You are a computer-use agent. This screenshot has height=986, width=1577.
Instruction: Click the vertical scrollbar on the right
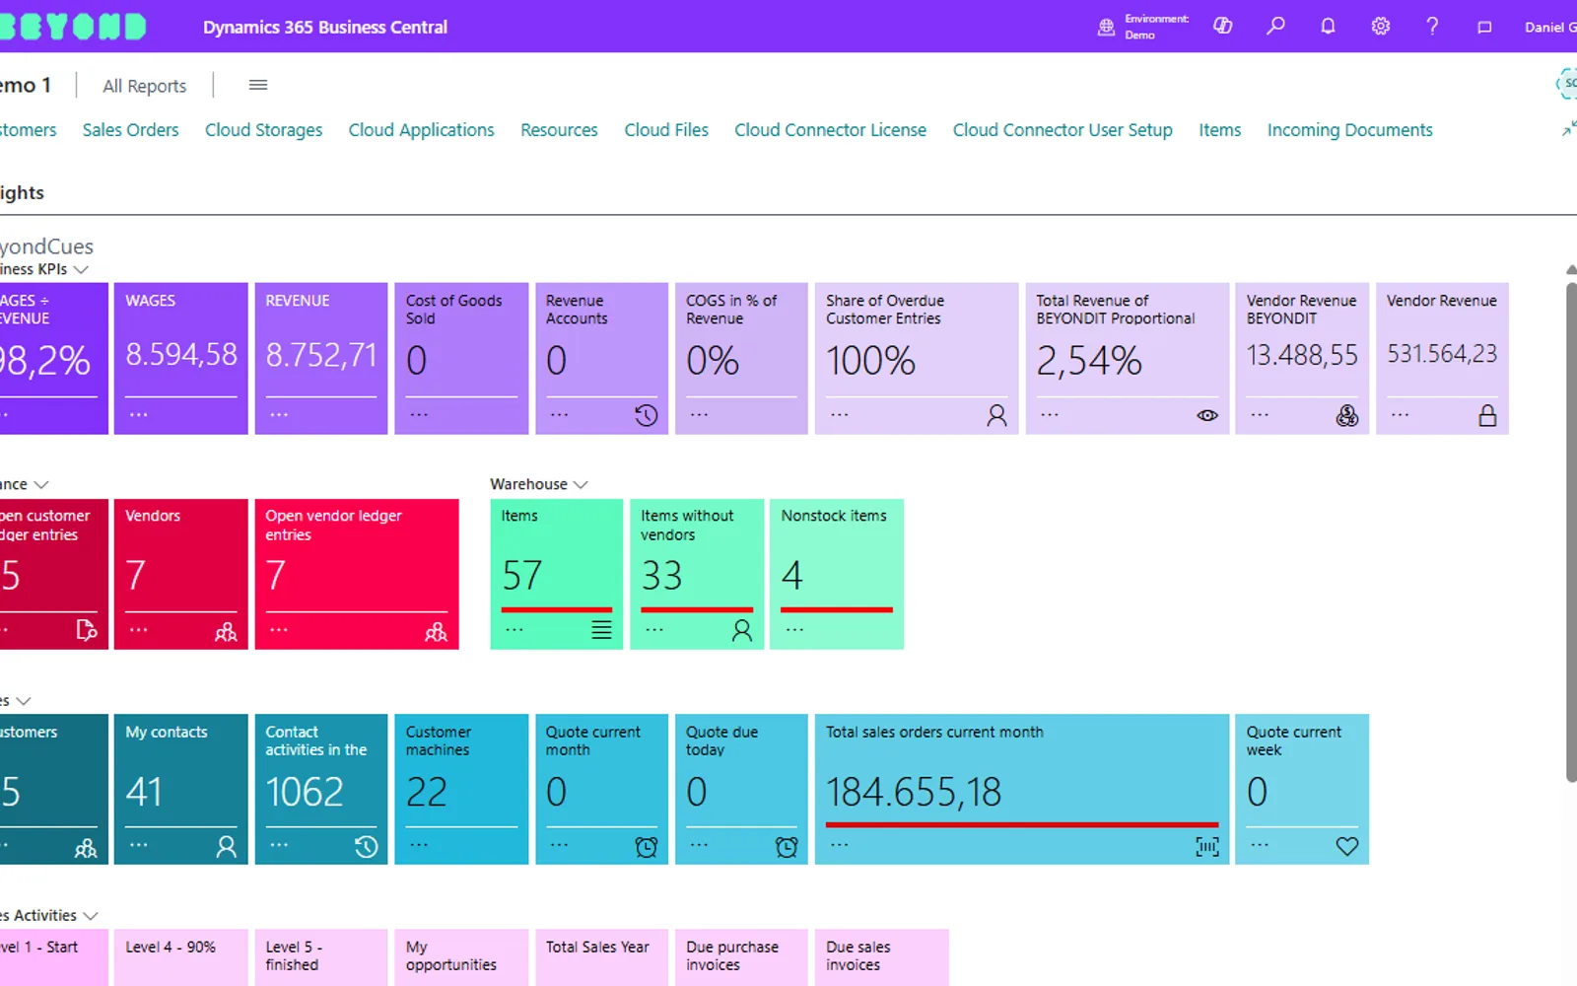[1571, 532]
